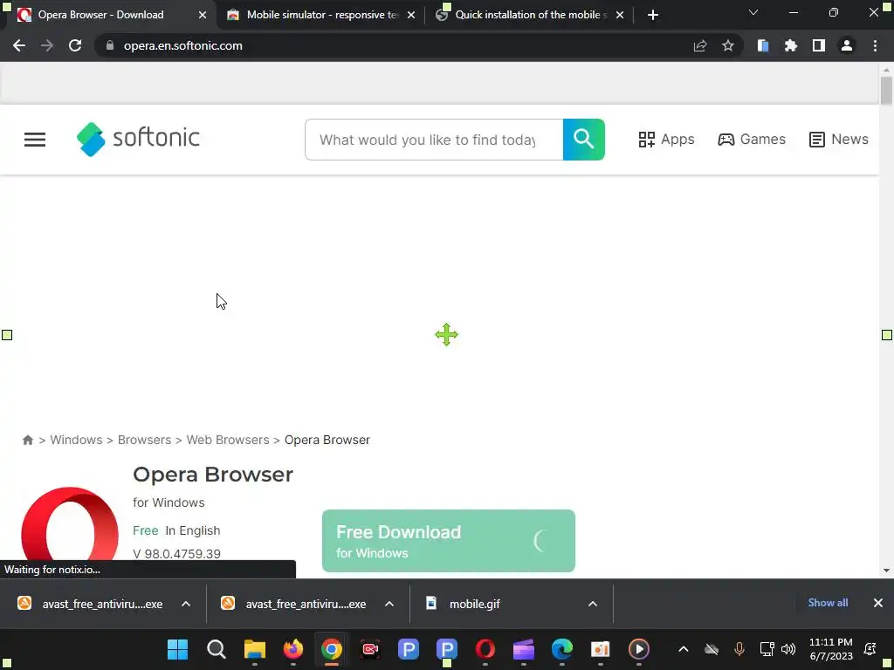The height and width of the screenshot is (670, 894).
Task: Go back to the previous page
Action: click(19, 45)
